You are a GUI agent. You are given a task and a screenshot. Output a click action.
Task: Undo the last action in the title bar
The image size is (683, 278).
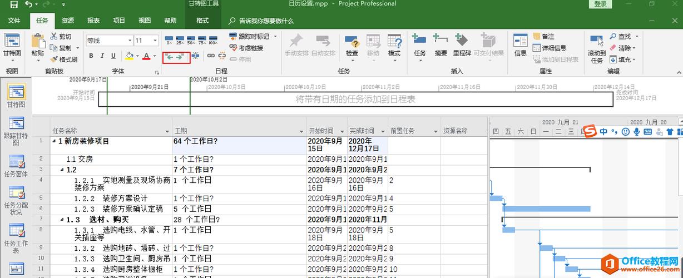tap(28, 4)
